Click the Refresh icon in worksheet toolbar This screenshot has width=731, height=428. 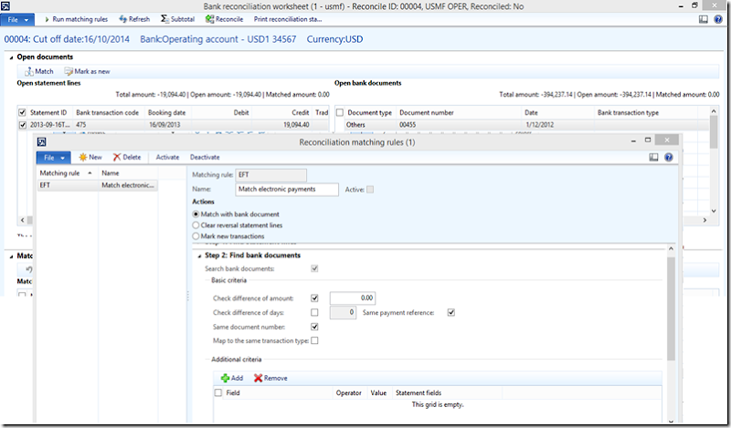pyautogui.click(x=122, y=19)
